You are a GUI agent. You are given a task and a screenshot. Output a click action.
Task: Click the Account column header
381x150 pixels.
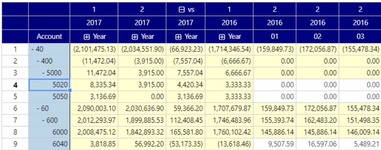tap(49, 37)
